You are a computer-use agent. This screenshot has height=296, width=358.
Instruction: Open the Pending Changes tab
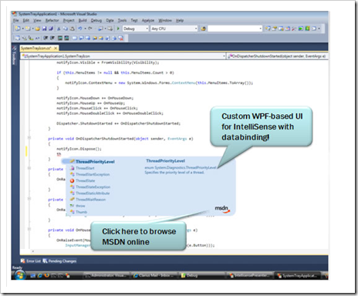(59, 261)
